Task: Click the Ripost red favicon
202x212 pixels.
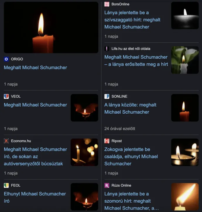Action: (107, 141)
